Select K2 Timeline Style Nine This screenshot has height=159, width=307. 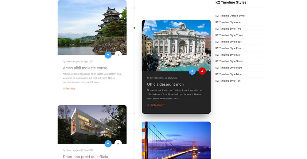(228, 74)
